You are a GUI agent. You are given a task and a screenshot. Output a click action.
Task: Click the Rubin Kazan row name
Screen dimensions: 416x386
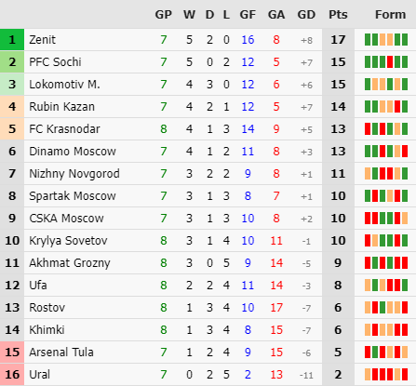click(x=61, y=107)
